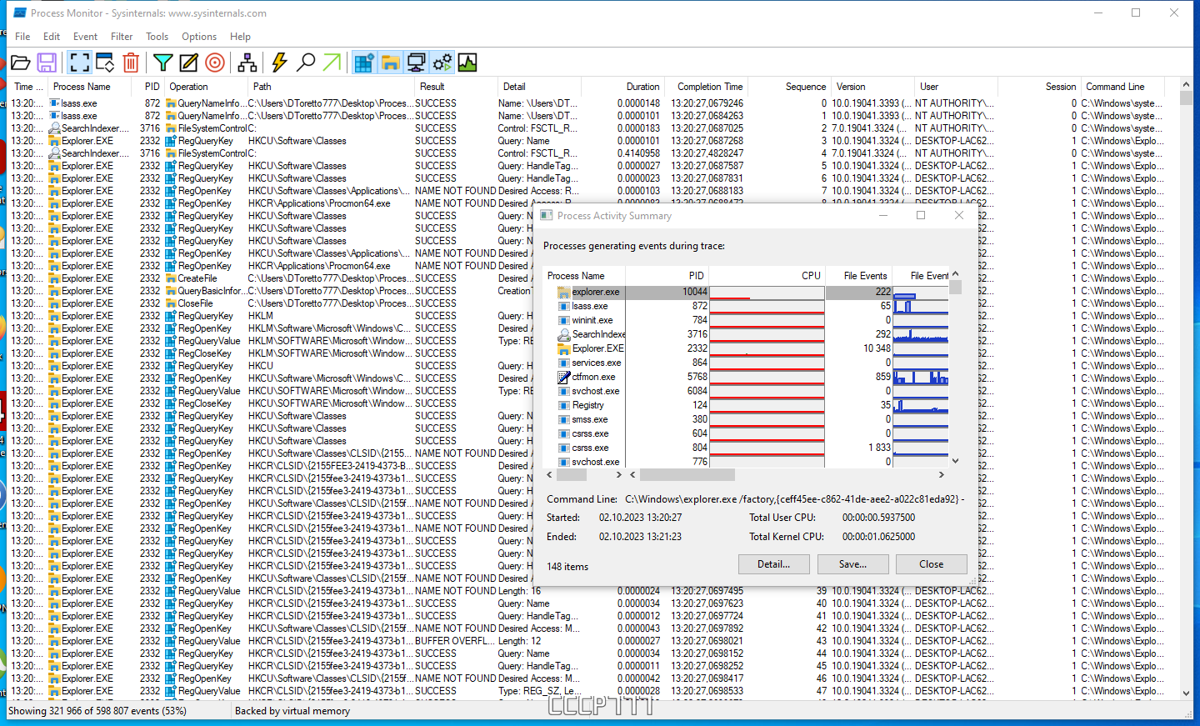Toggle Show Process and Thread Activity gears icon
Image resolution: width=1200 pixels, height=726 pixels.
point(442,63)
